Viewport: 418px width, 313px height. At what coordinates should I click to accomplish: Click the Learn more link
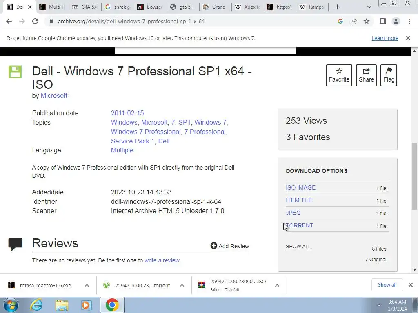(x=385, y=38)
